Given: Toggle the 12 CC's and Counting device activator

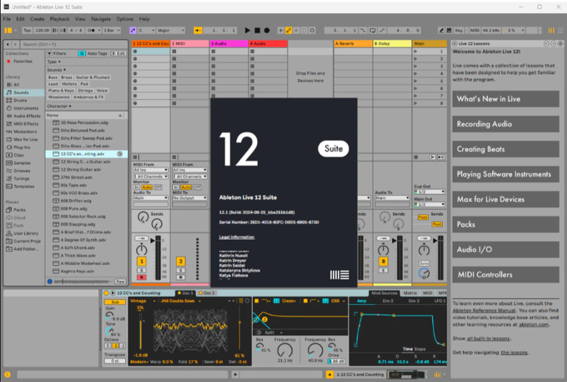Looking at the screenshot, I should point(106,293).
